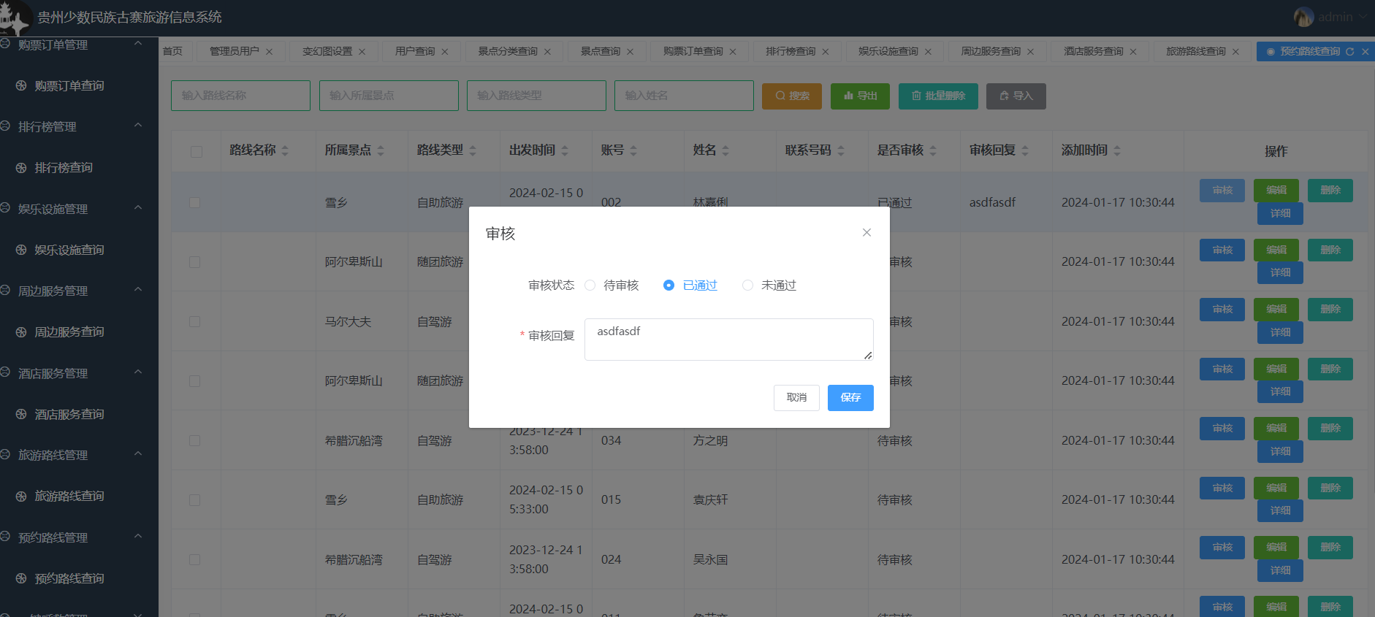This screenshot has width=1375, height=617.
Task: Sort by 添加时间 column arrows
Action: (x=1117, y=150)
